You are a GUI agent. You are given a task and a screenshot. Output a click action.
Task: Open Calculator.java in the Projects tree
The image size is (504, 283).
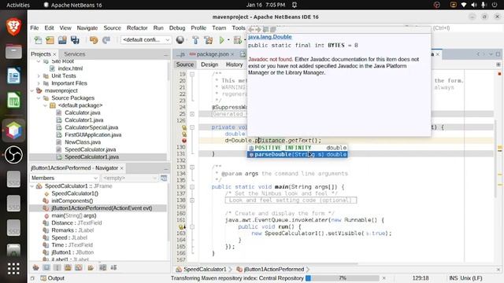tap(82, 112)
